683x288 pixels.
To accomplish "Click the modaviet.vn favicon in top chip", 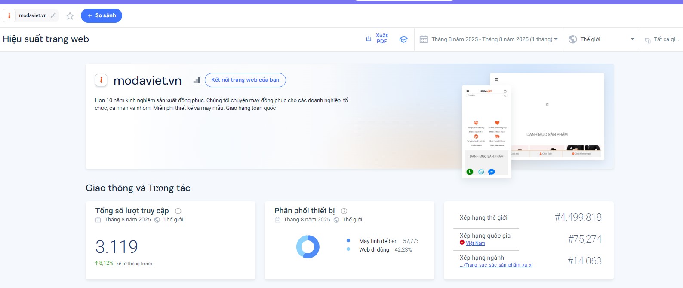I will click(x=9, y=15).
